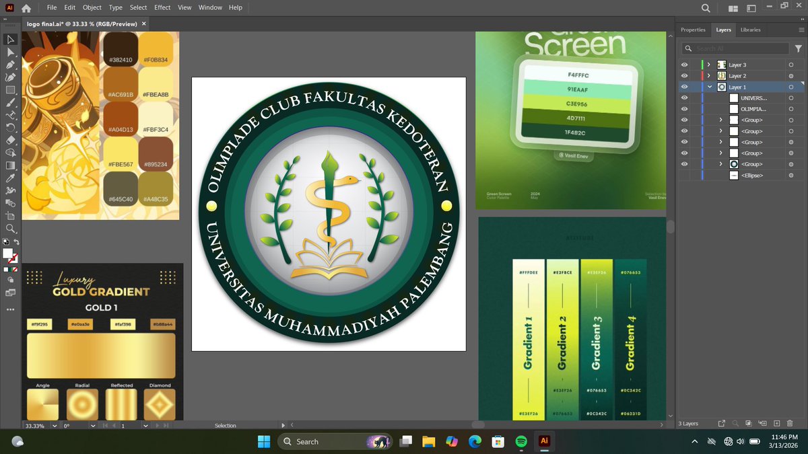Expand Layer 3 contents

click(709, 65)
